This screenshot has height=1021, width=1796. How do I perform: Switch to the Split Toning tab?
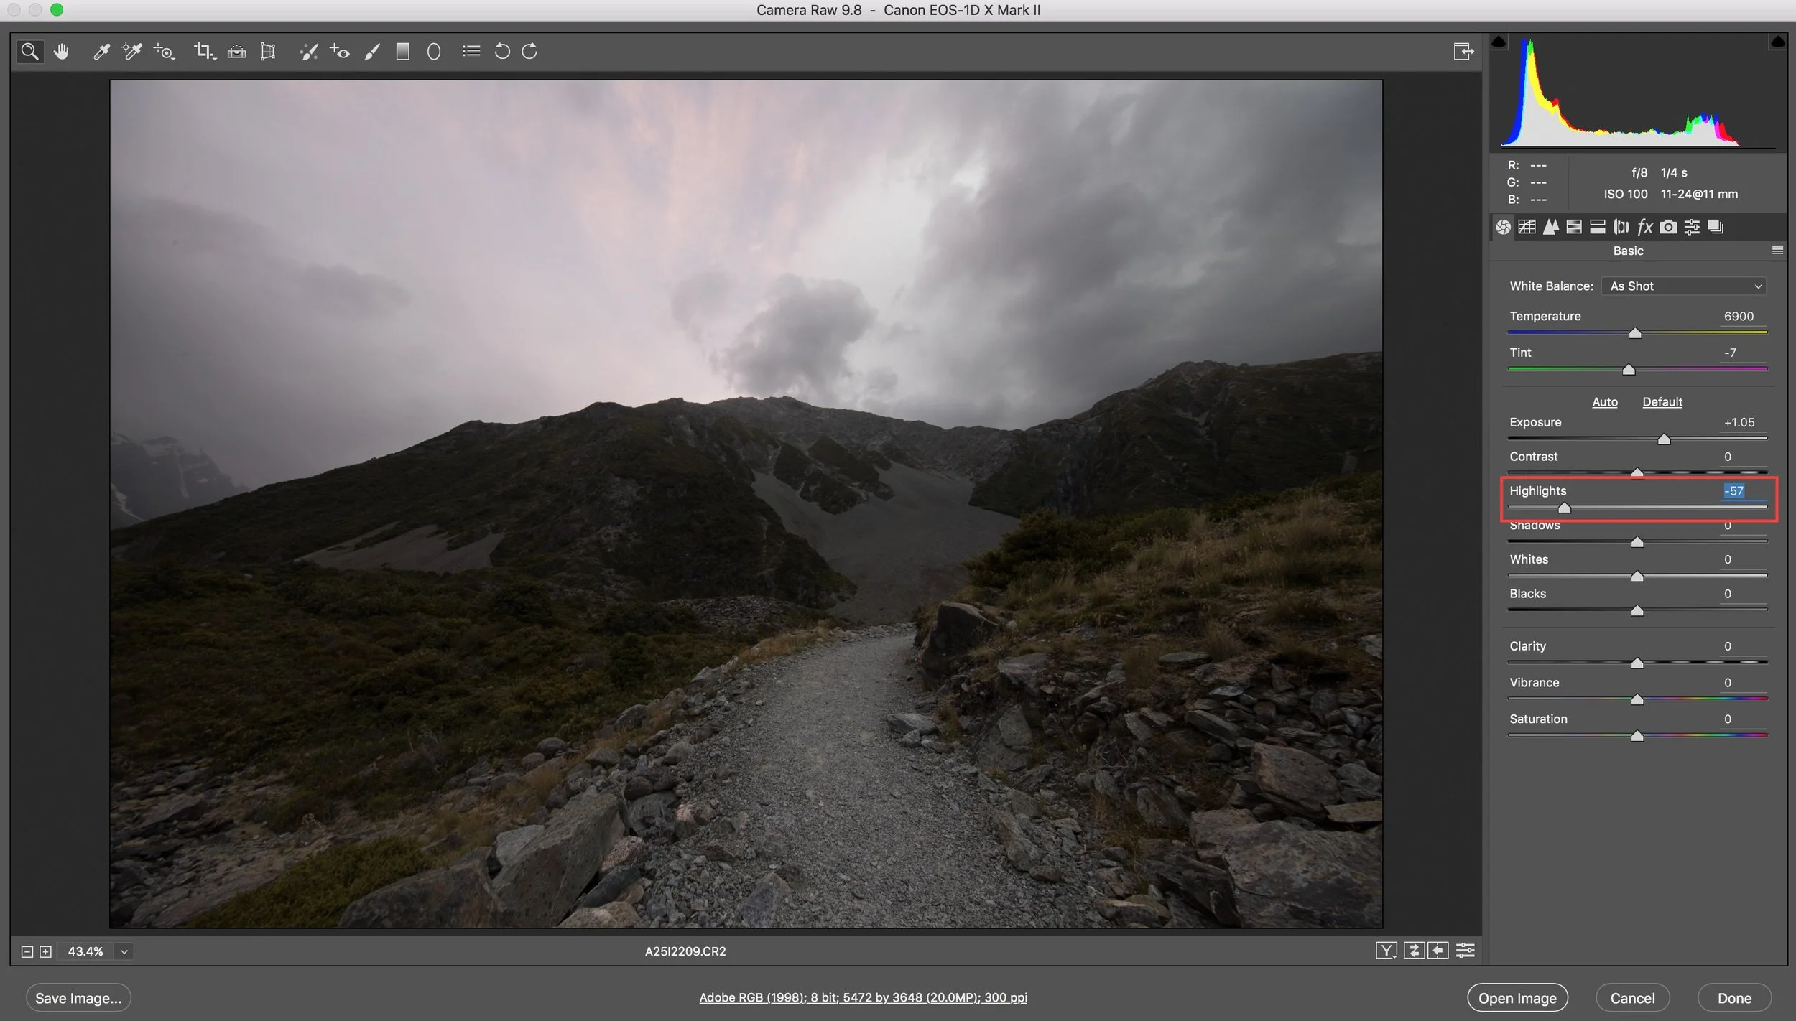tap(1598, 227)
